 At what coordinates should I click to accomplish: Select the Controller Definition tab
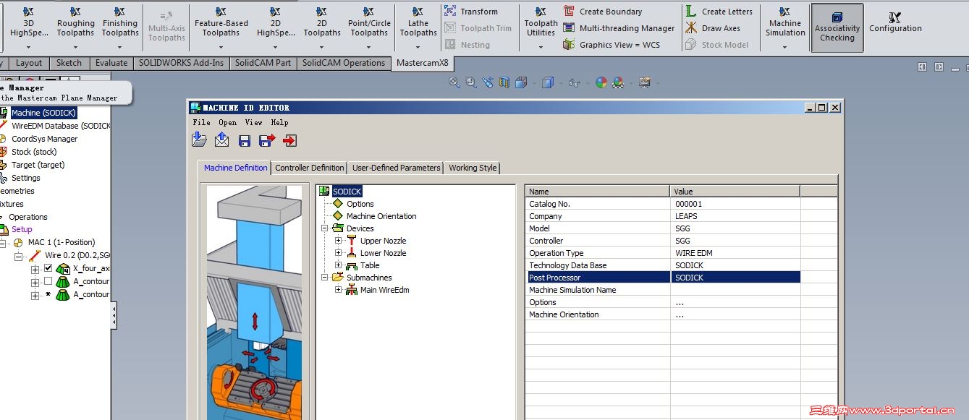[310, 168]
